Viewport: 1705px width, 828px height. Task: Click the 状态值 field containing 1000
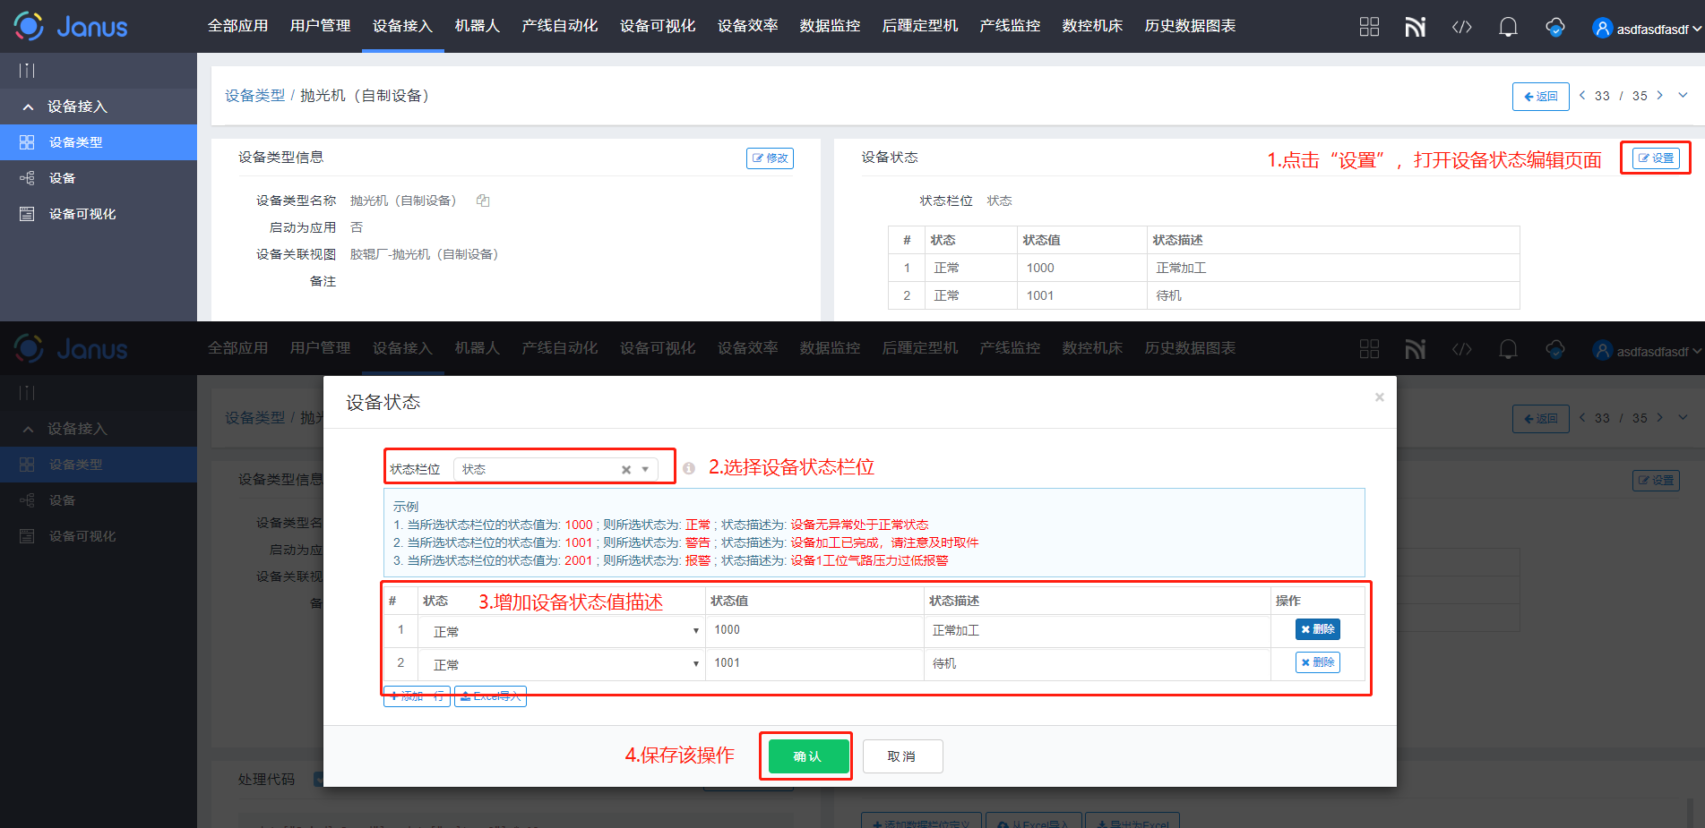click(x=814, y=630)
